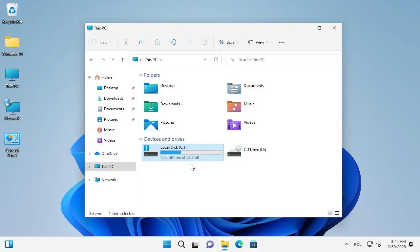The width and height of the screenshot is (420, 252).
Task: Select the Local Disk (C:) drive
Action: click(x=183, y=152)
